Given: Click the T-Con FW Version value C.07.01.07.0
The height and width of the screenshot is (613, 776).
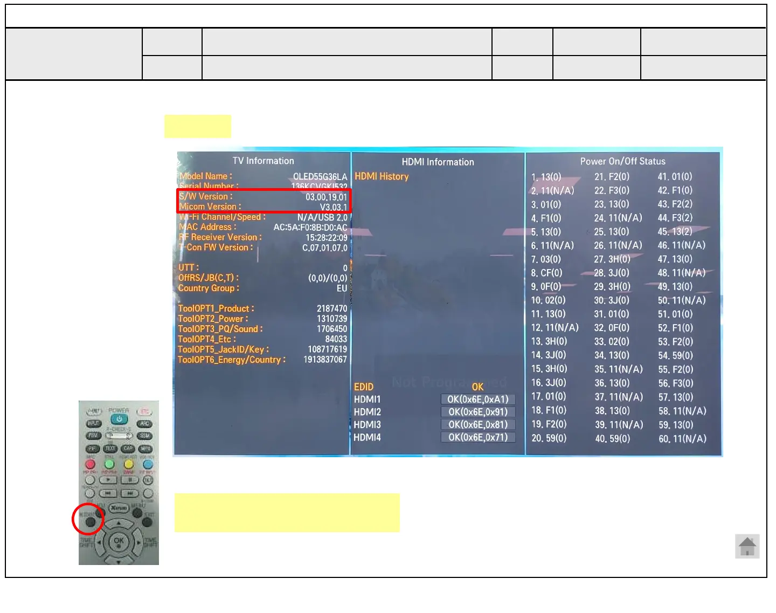Looking at the screenshot, I should [x=325, y=248].
